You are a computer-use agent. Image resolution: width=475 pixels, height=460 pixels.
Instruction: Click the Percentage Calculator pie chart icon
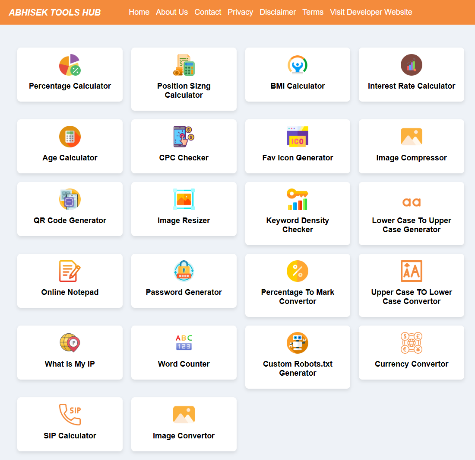[70, 65]
